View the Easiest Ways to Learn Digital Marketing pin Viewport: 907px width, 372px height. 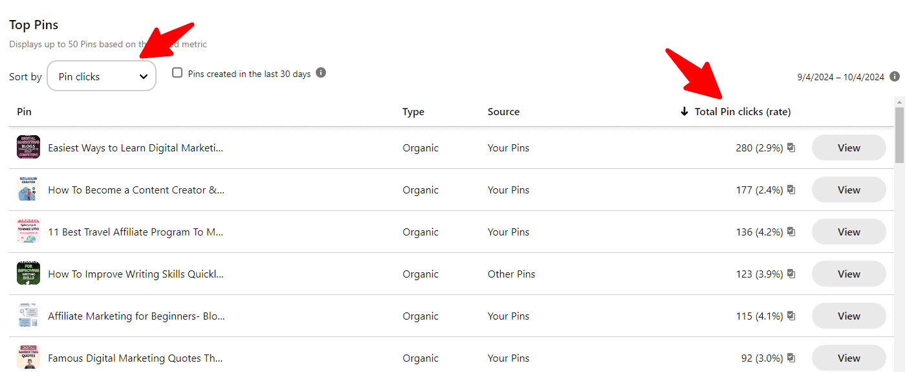849,148
